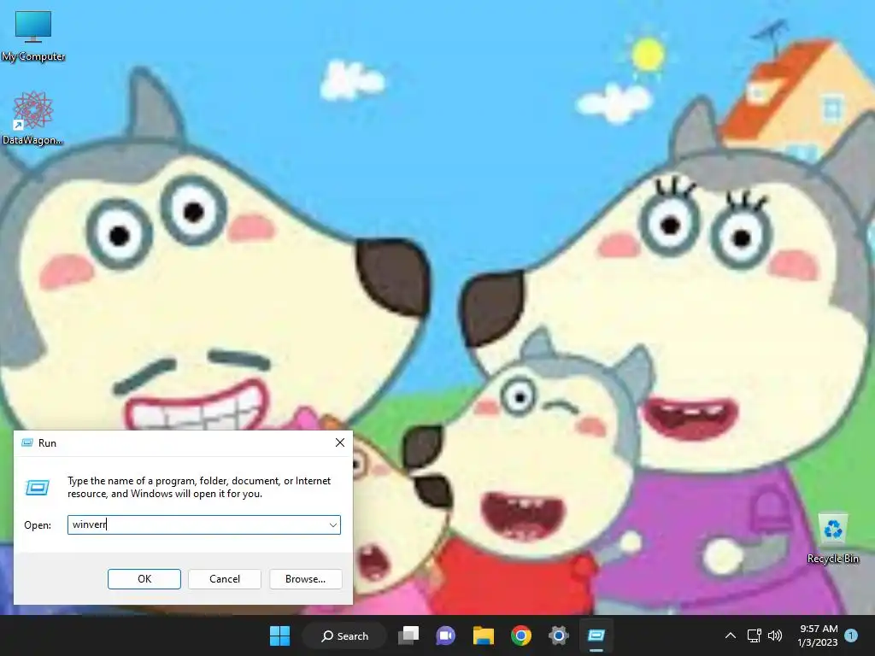Open the network status tray icon

pos(754,635)
